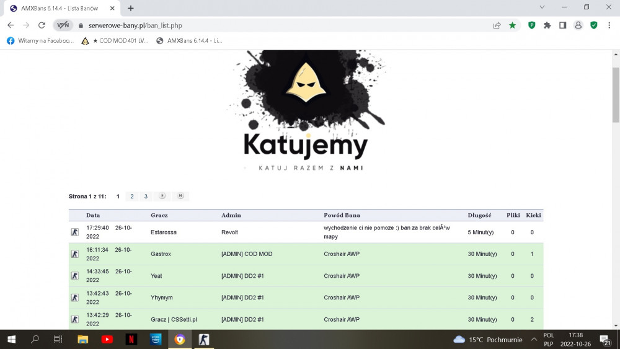
Task: Open Windows taskbar search
Action: point(35,340)
